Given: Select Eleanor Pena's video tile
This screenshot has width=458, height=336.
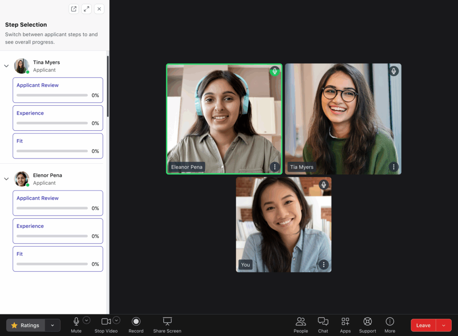Looking at the screenshot, I should tap(225, 119).
